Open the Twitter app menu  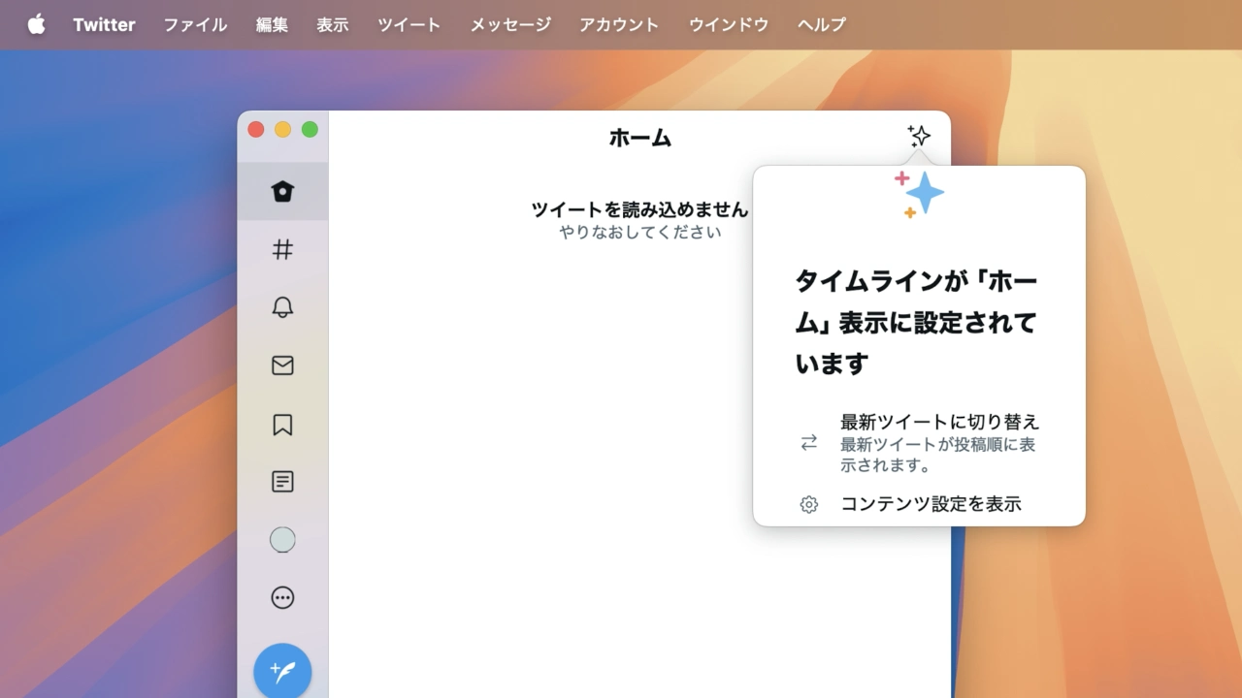pos(104,24)
